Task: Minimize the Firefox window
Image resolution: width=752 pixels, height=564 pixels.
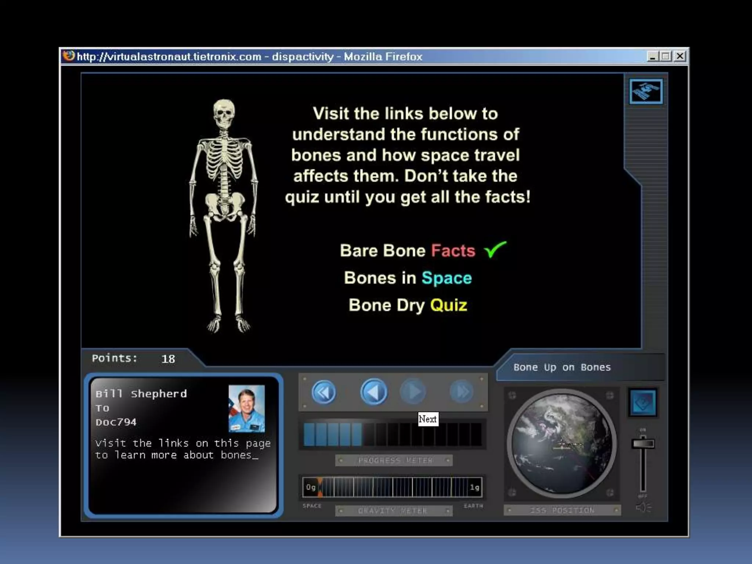Action: (652, 56)
